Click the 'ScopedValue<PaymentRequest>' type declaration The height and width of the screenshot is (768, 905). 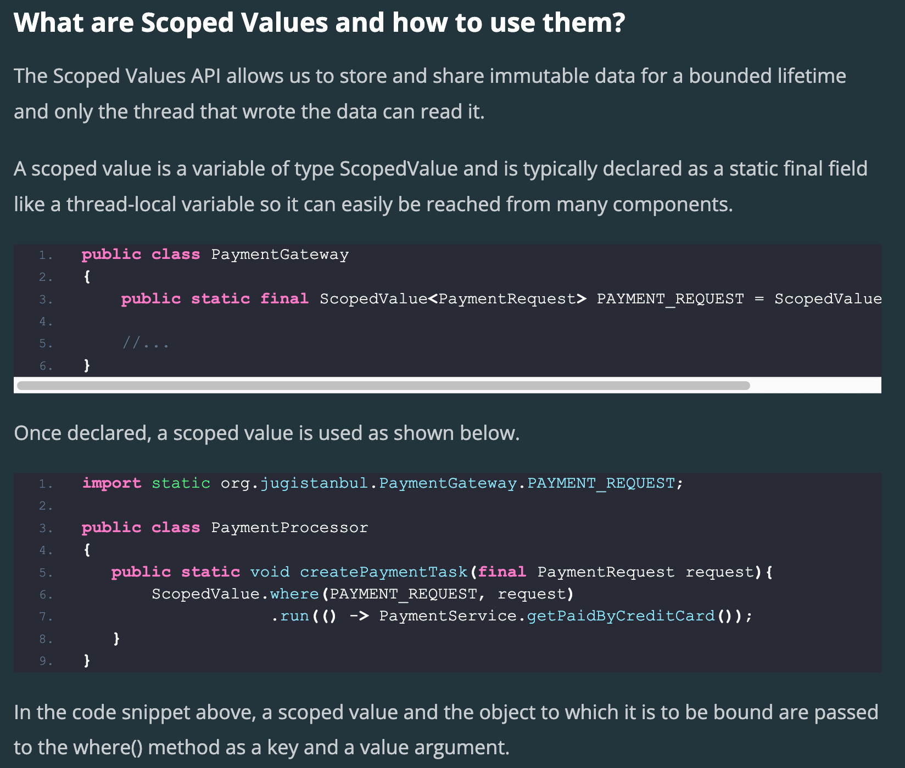click(453, 299)
